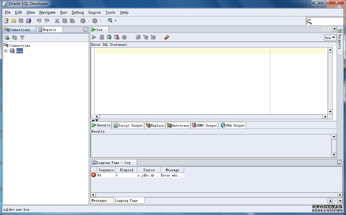Expand the bin connection tree node
This screenshot has height=215, width=346.
pyautogui.click(x=6, y=51)
